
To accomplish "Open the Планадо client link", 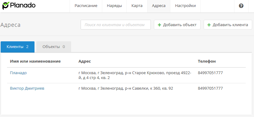I will coord(18,73).
